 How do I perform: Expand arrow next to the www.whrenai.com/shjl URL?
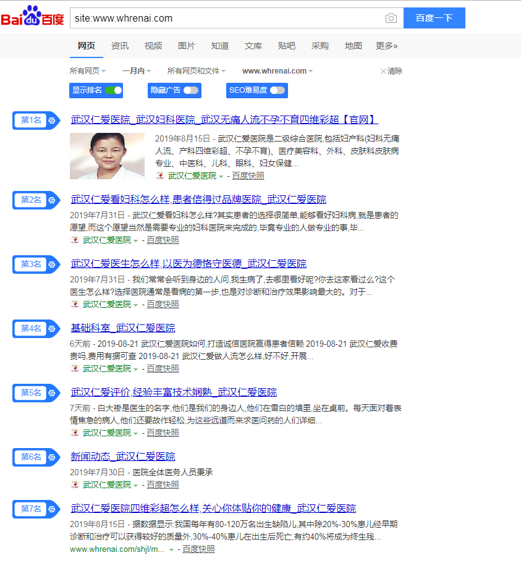(171, 550)
